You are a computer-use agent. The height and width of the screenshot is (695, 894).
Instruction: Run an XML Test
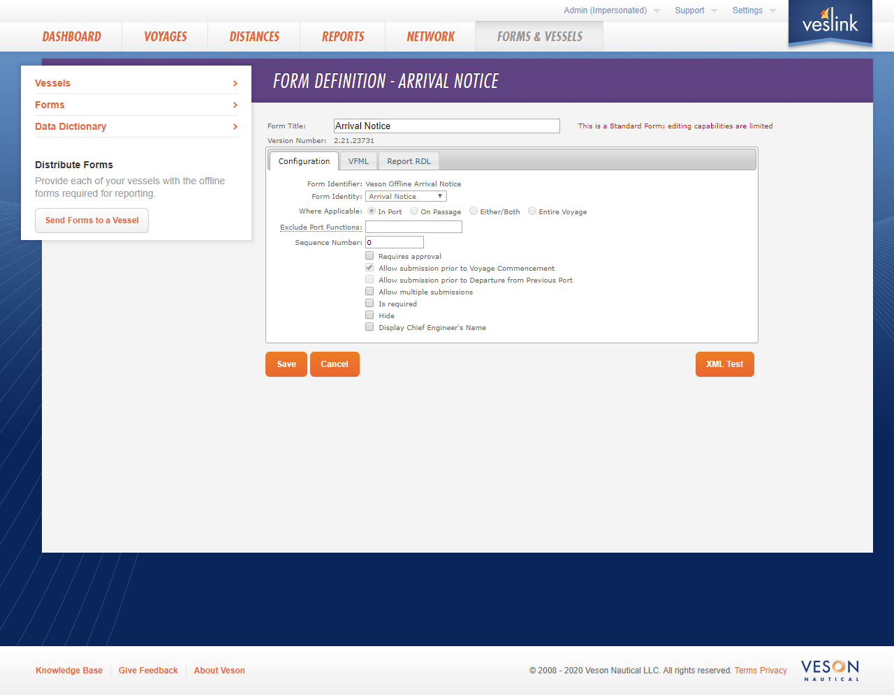(724, 364)
